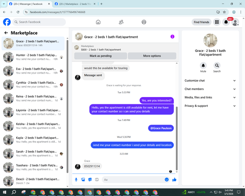The image size is (245, 196).
Task: Search in conversation using magnifier icon
Action: point(217,66)
